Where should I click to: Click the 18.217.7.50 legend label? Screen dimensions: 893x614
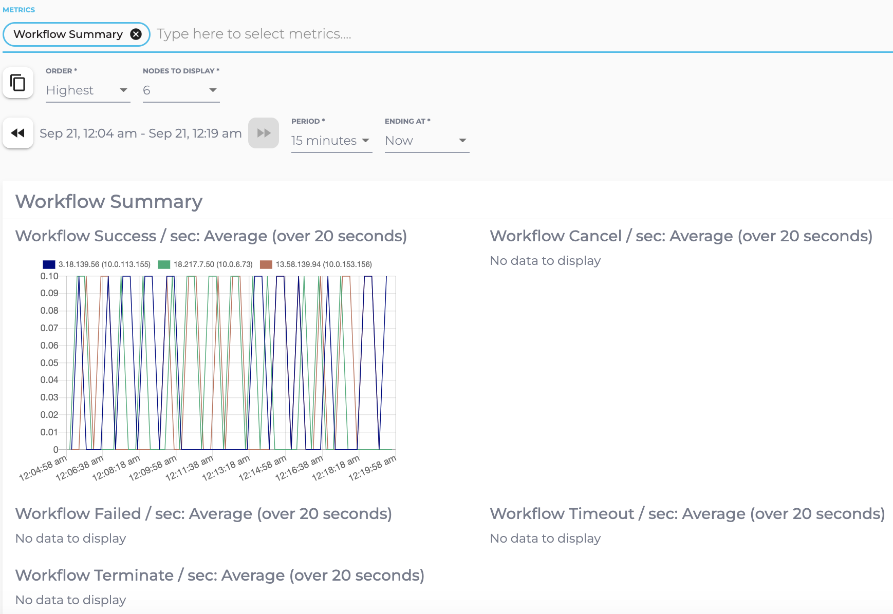pyautogui.click(x=213, y=264)
